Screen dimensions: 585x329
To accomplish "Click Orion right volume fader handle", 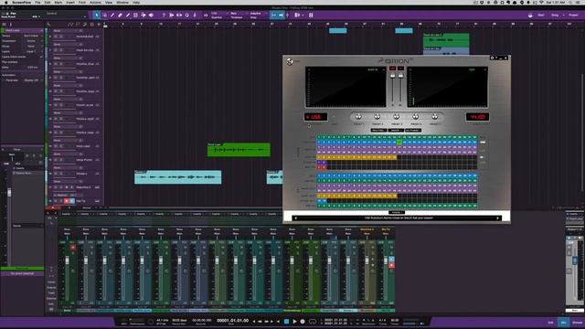I will click(400, 76).
